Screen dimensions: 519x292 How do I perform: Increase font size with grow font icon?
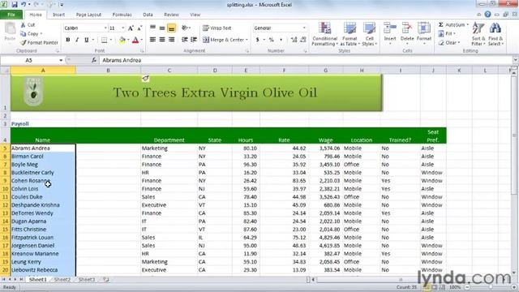pos(131,28)
